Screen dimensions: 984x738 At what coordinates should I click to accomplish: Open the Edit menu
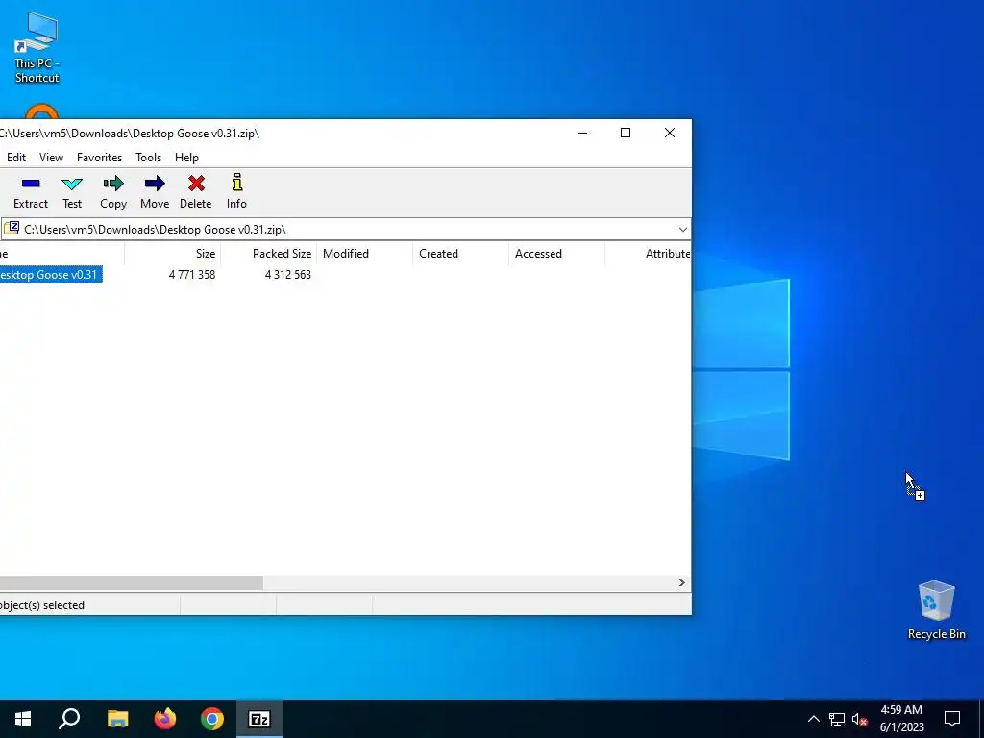[x=16, y=158]
